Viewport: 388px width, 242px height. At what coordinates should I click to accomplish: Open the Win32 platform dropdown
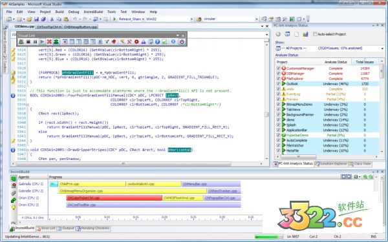(191, 19)
